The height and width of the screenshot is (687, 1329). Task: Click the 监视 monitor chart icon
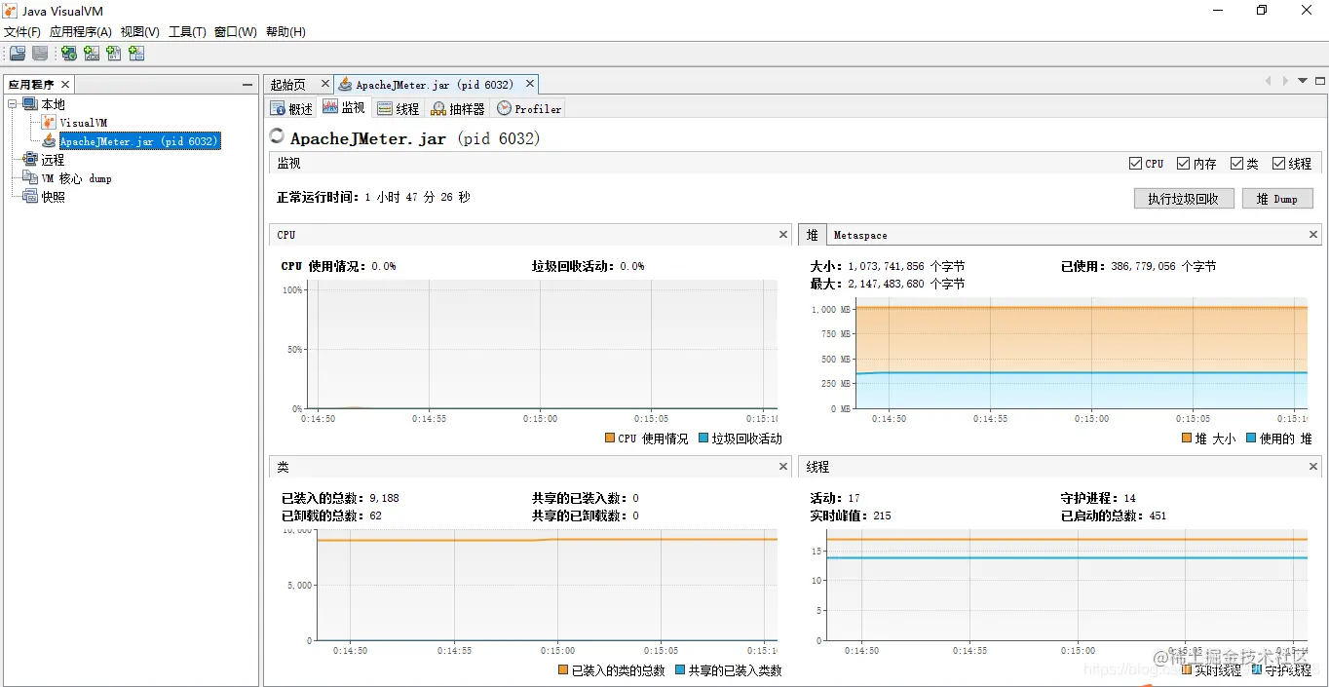tap(330, 107)
